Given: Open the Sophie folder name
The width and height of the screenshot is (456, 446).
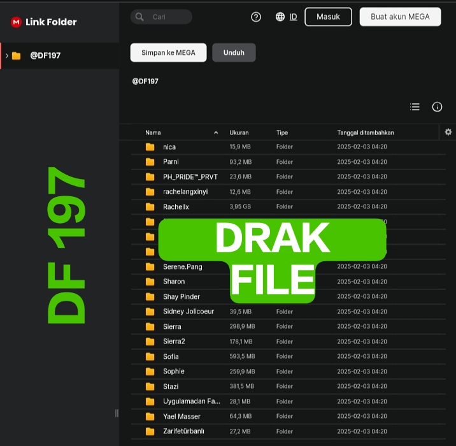Looking at the screenshot, I should 174,371.
